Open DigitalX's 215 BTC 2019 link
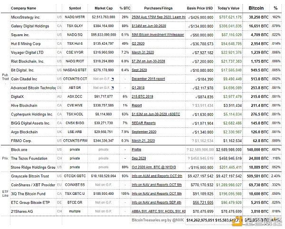This screenshot has width=285, height=229. (142, 96)
